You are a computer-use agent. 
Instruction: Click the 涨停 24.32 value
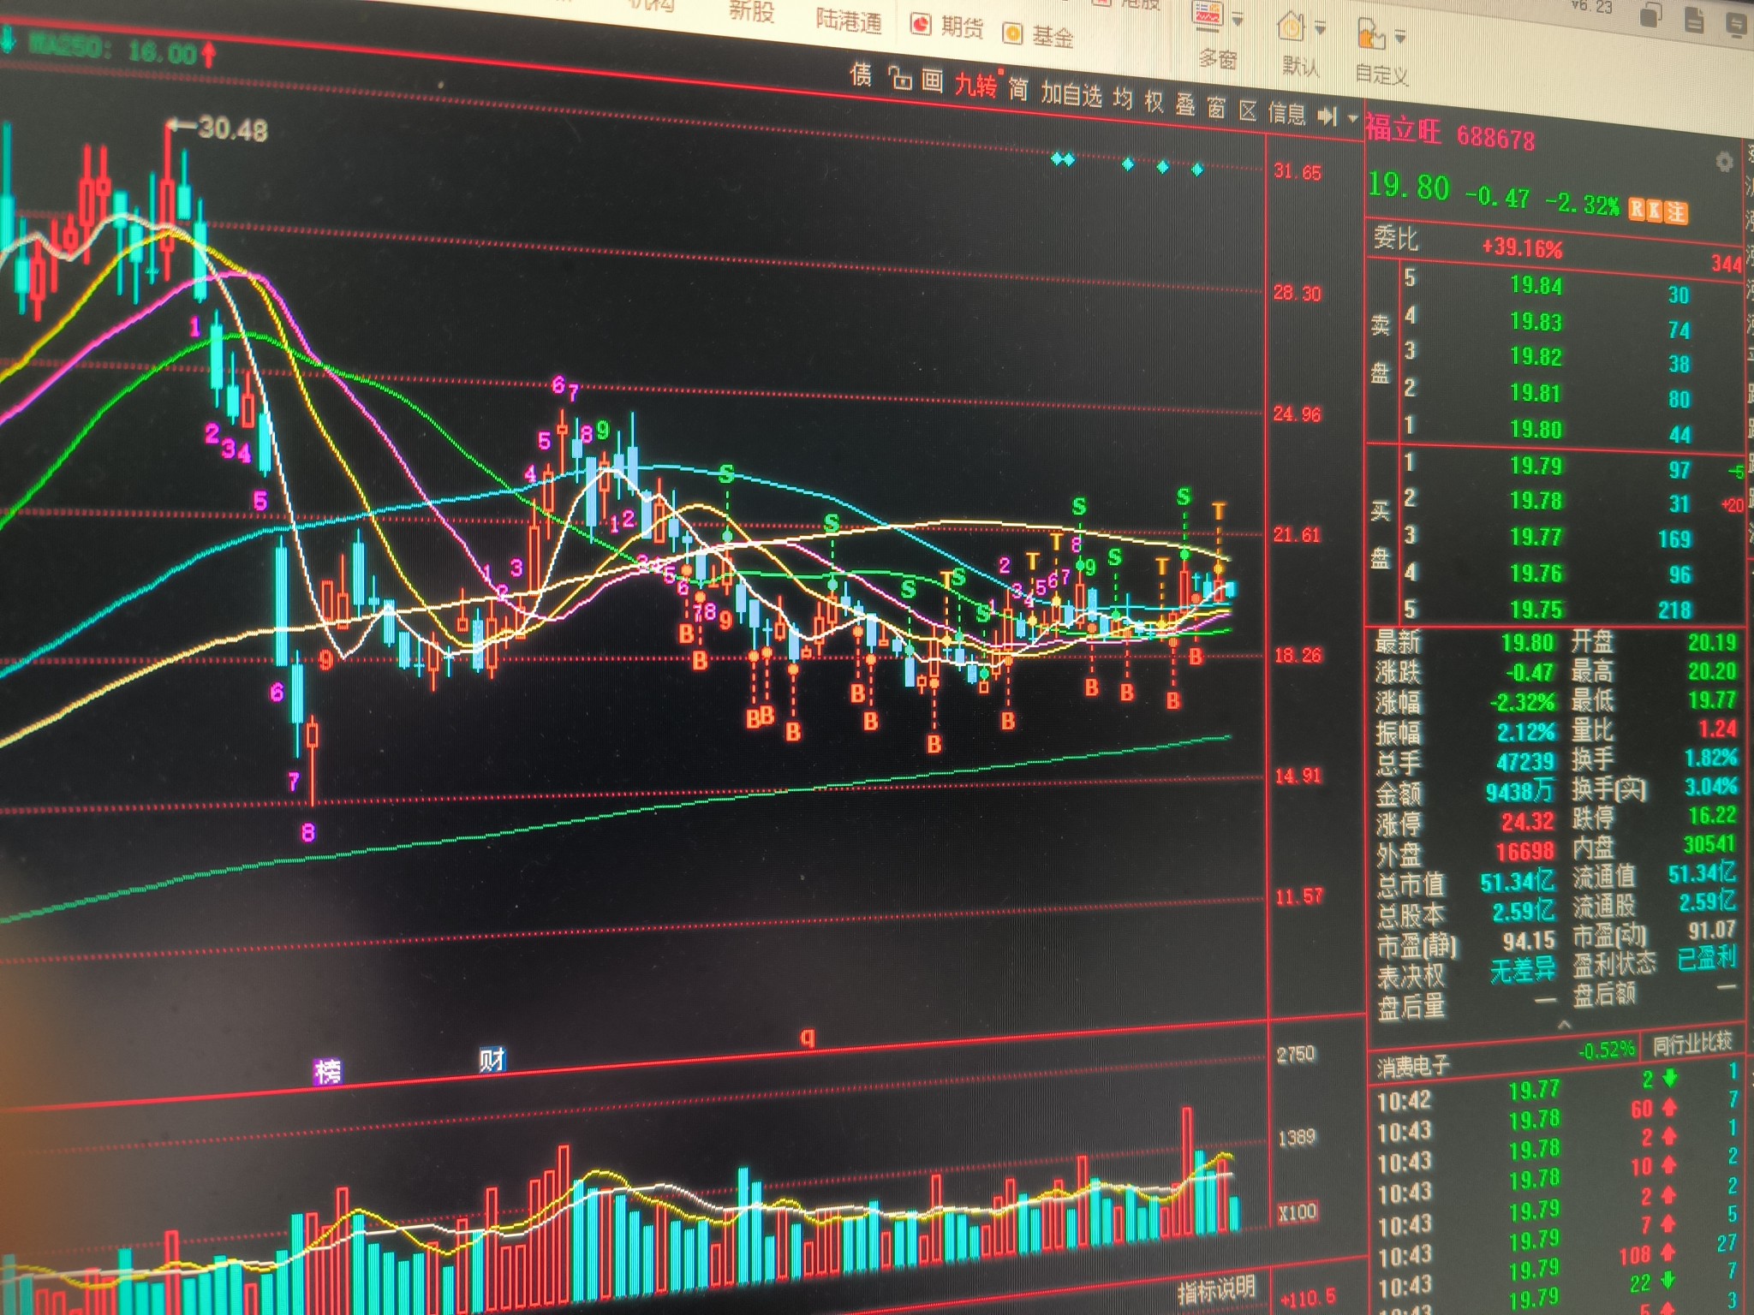pyautogui.click(x=1527, y=822)
